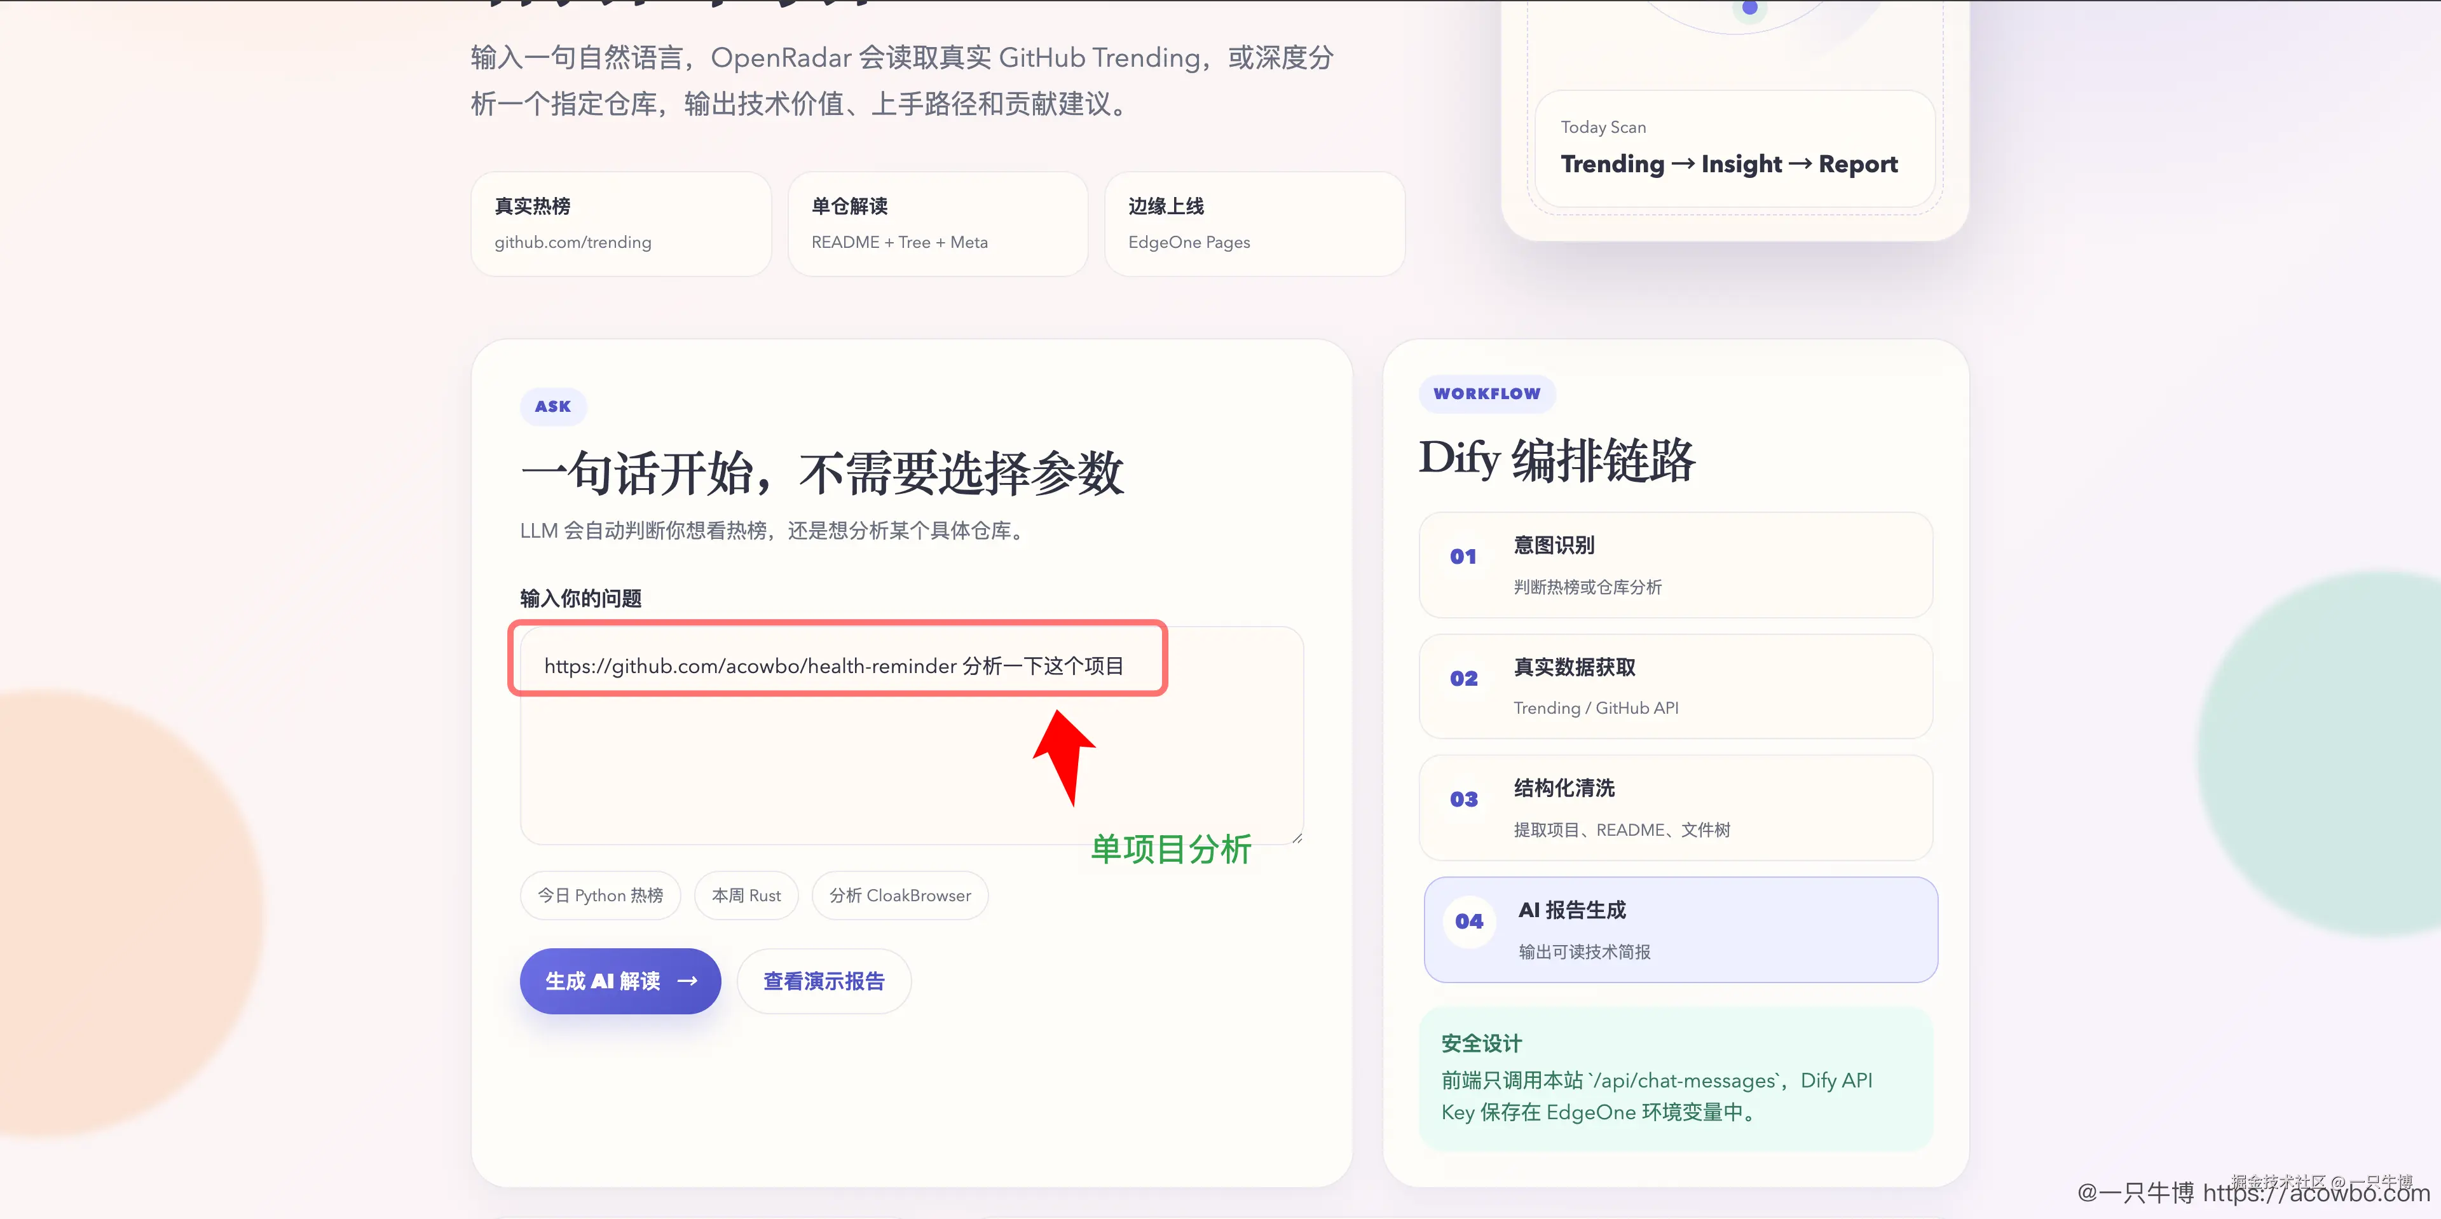Click the Trending → Insight → Report text
The height and width of the screenshot is (1219, 2441).
click(x=1729, y=164)
